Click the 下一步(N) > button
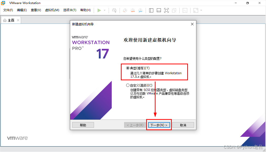The image size is (266, 152). coord(159,125)
